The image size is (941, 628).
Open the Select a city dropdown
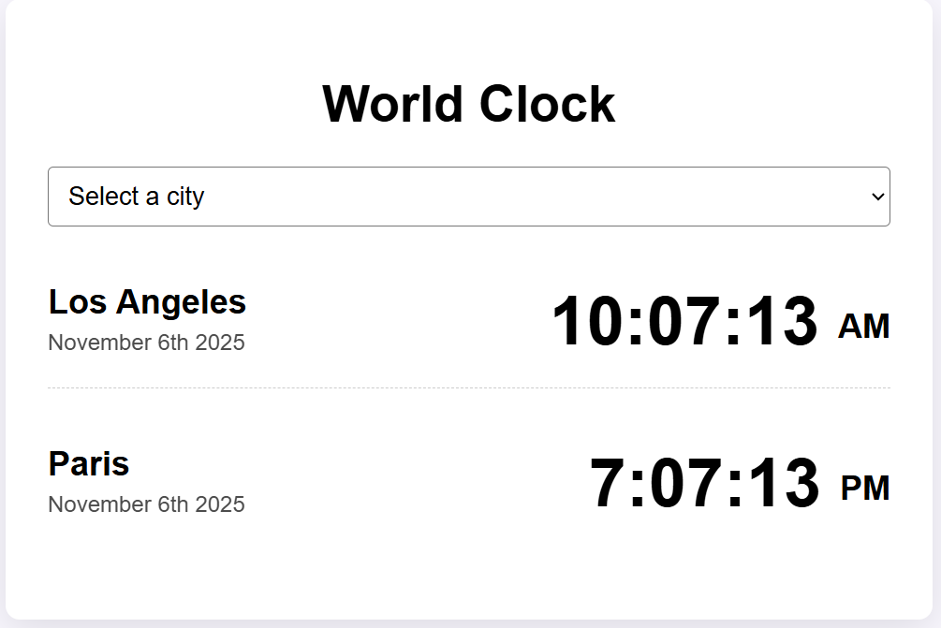click(x=468, y=197)
